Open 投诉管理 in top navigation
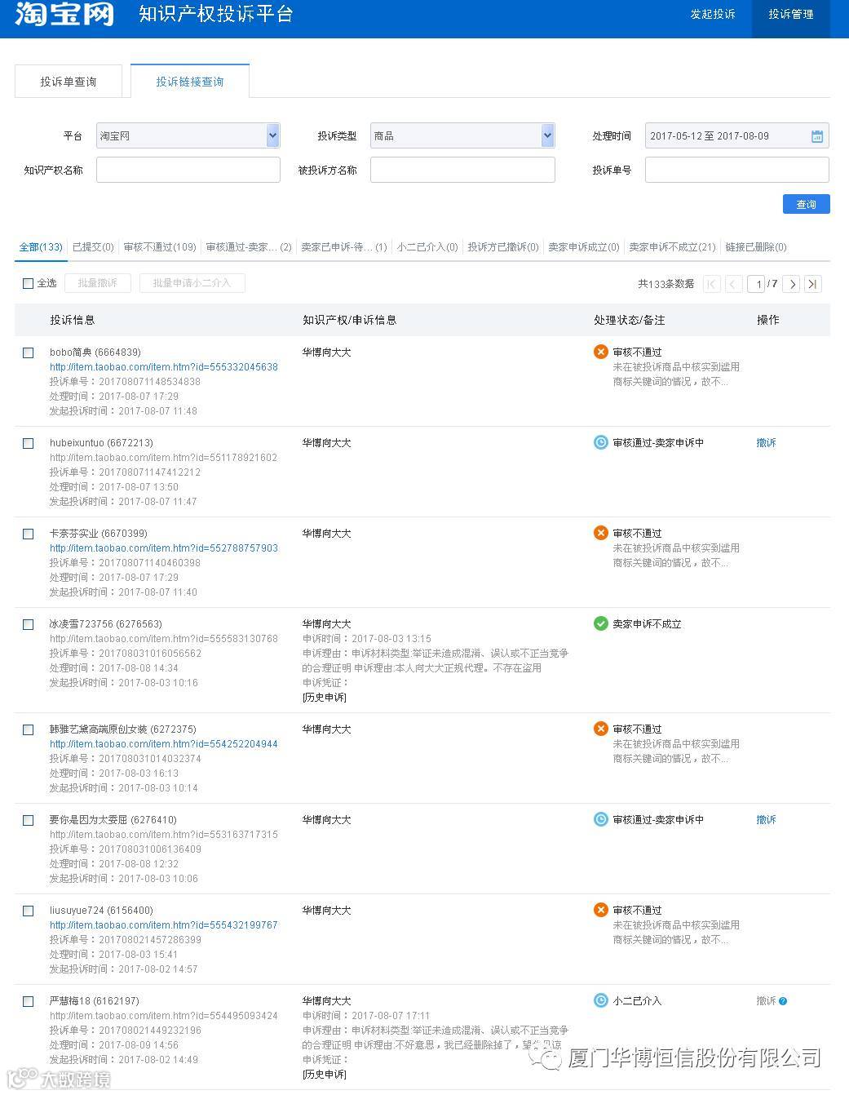The image size is (849, 1095). click(x=790, y=15)
